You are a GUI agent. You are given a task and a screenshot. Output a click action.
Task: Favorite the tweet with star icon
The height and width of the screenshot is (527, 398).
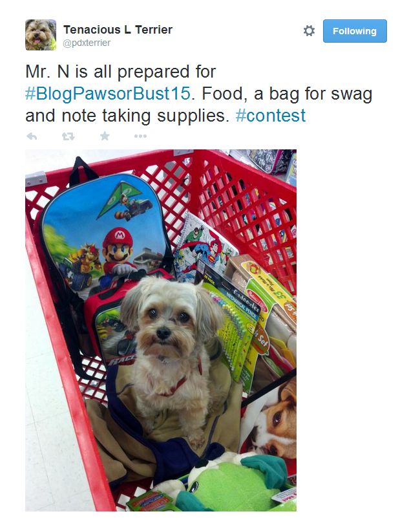105,136
